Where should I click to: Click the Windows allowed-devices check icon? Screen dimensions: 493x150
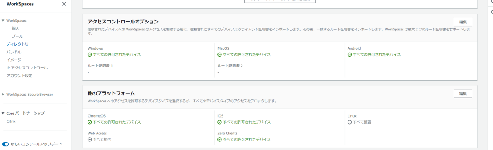click(90, 55)
